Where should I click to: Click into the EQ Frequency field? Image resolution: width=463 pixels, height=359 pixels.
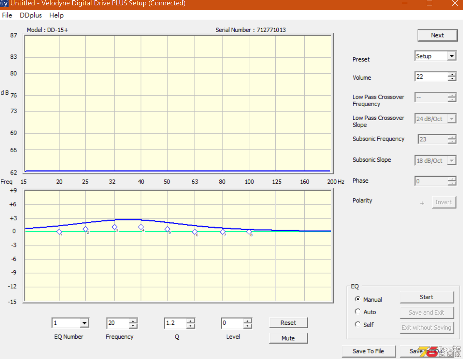tap(118, 323)
